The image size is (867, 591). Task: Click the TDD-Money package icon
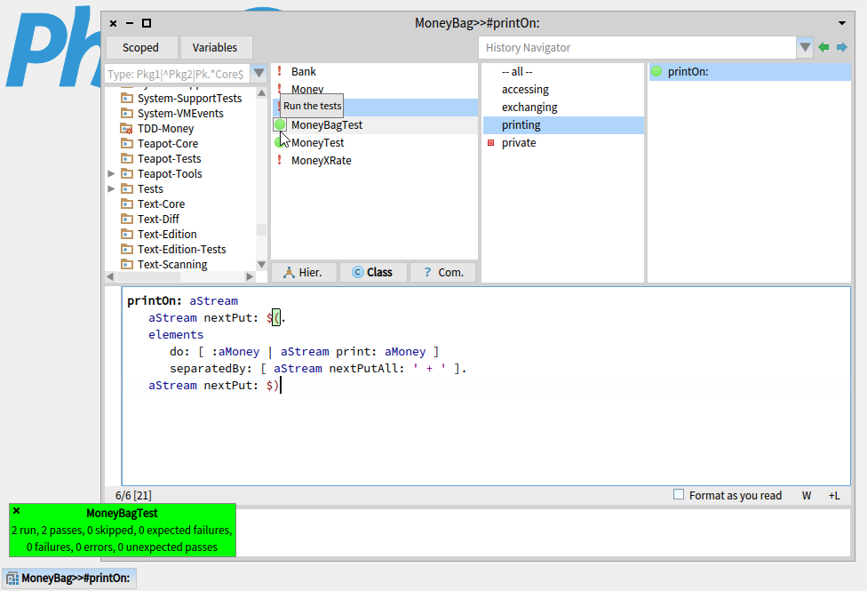(x=127, y=129)
